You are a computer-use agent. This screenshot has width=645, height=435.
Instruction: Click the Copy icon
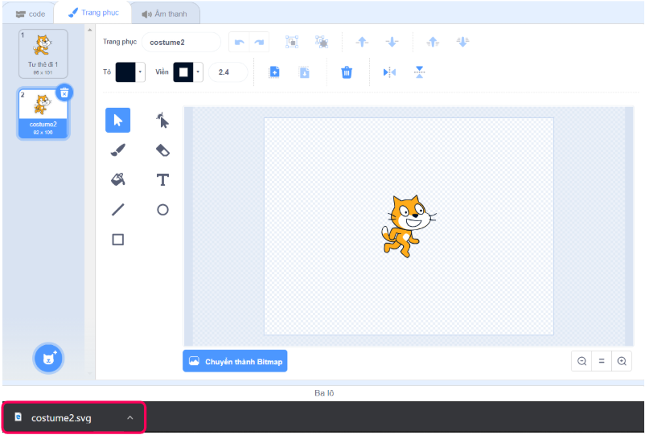pyautogui.click(x=274, y=72)
